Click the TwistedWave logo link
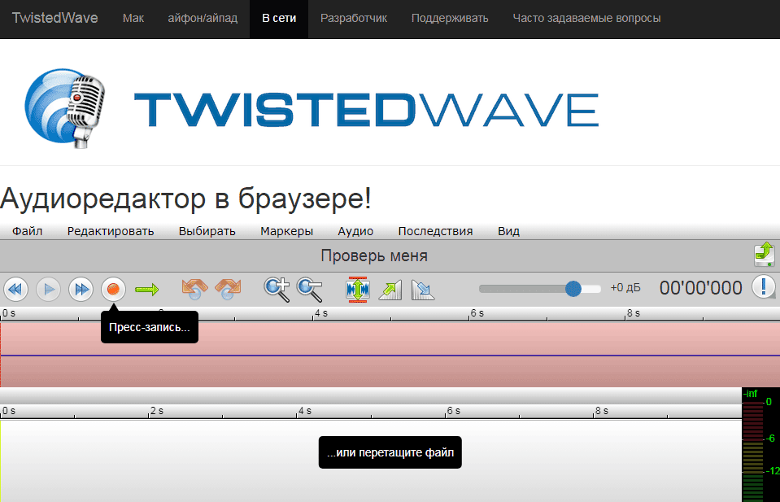This screenshot has width=780, height=502. click(x=54, y=18)
